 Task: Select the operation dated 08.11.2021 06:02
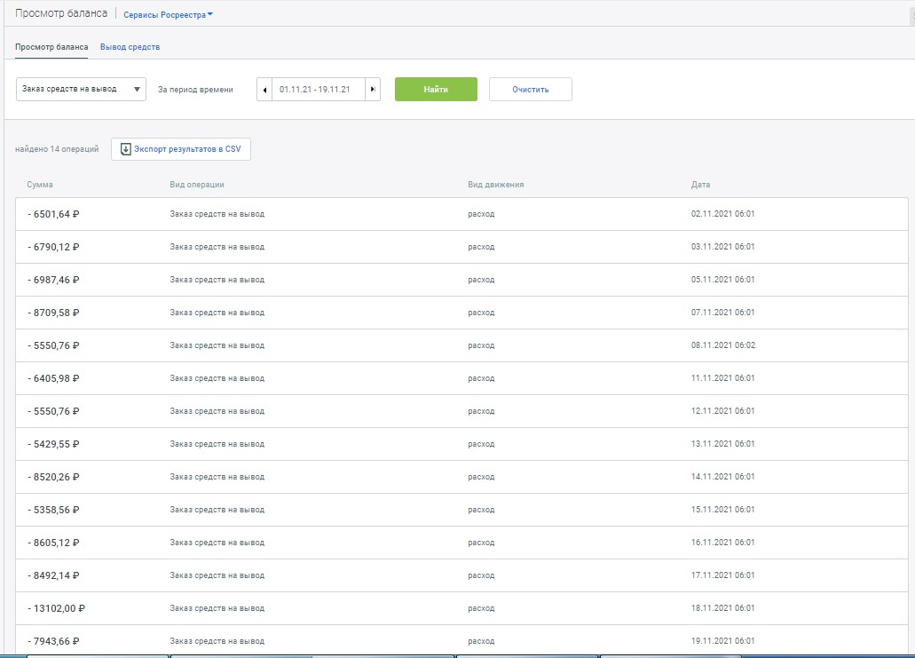[461, 345]
